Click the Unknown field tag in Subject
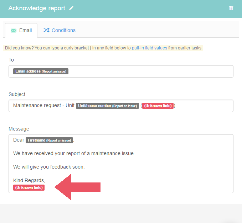The image size is (242, 223). (x=158, y=106)
